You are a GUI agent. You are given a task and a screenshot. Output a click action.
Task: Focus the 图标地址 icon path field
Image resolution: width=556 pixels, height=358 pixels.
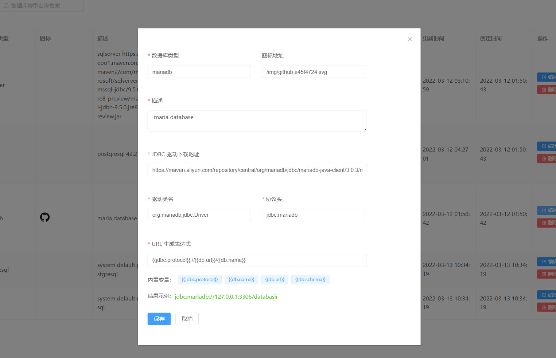pyautogui.click(x=313, y=72)
